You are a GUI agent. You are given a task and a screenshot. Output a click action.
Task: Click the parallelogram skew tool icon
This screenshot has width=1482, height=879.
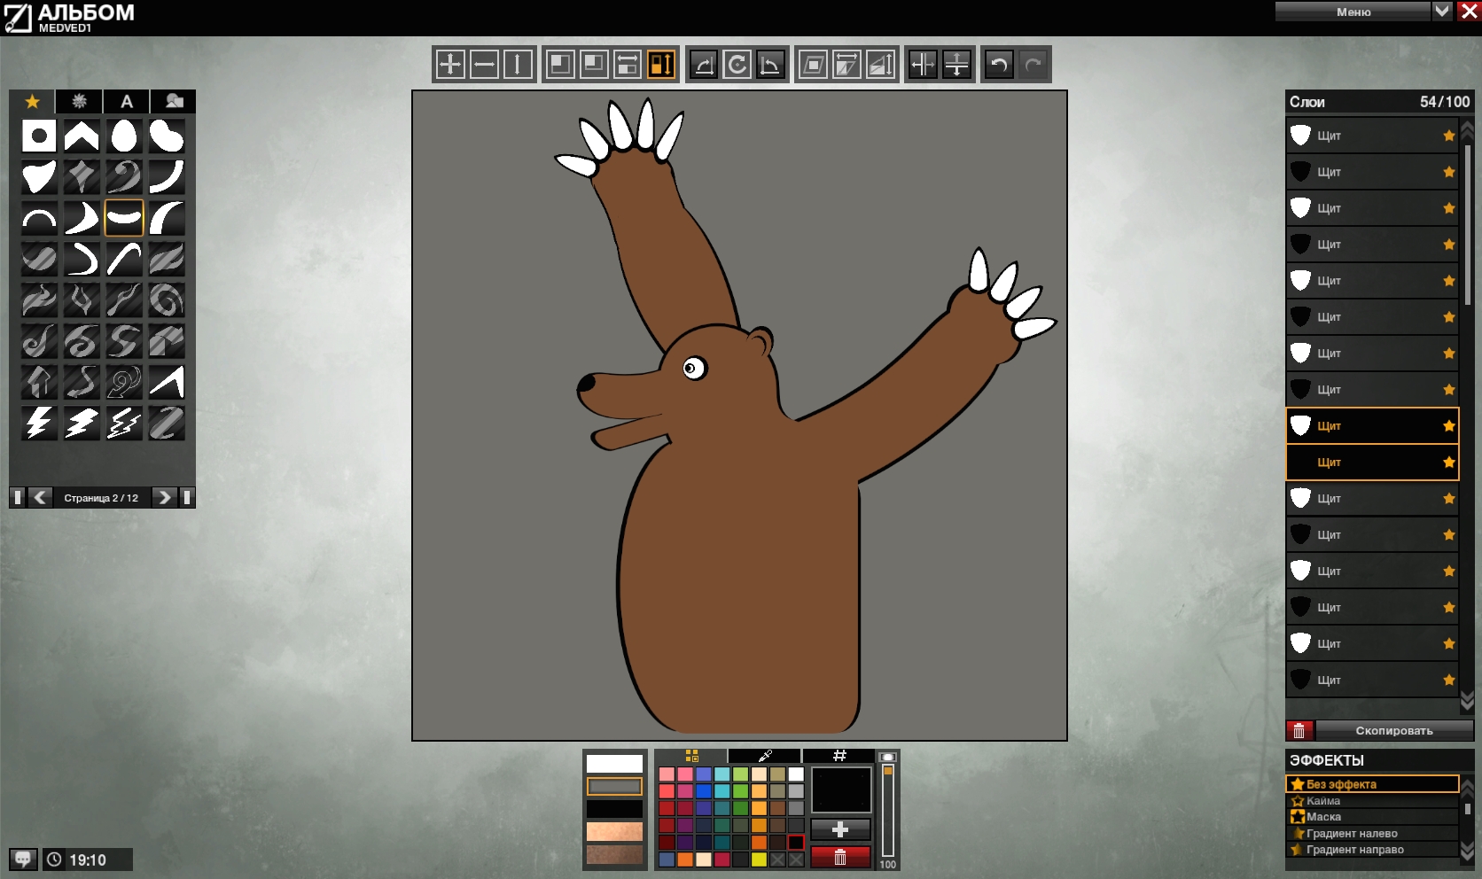click(813, 65)
